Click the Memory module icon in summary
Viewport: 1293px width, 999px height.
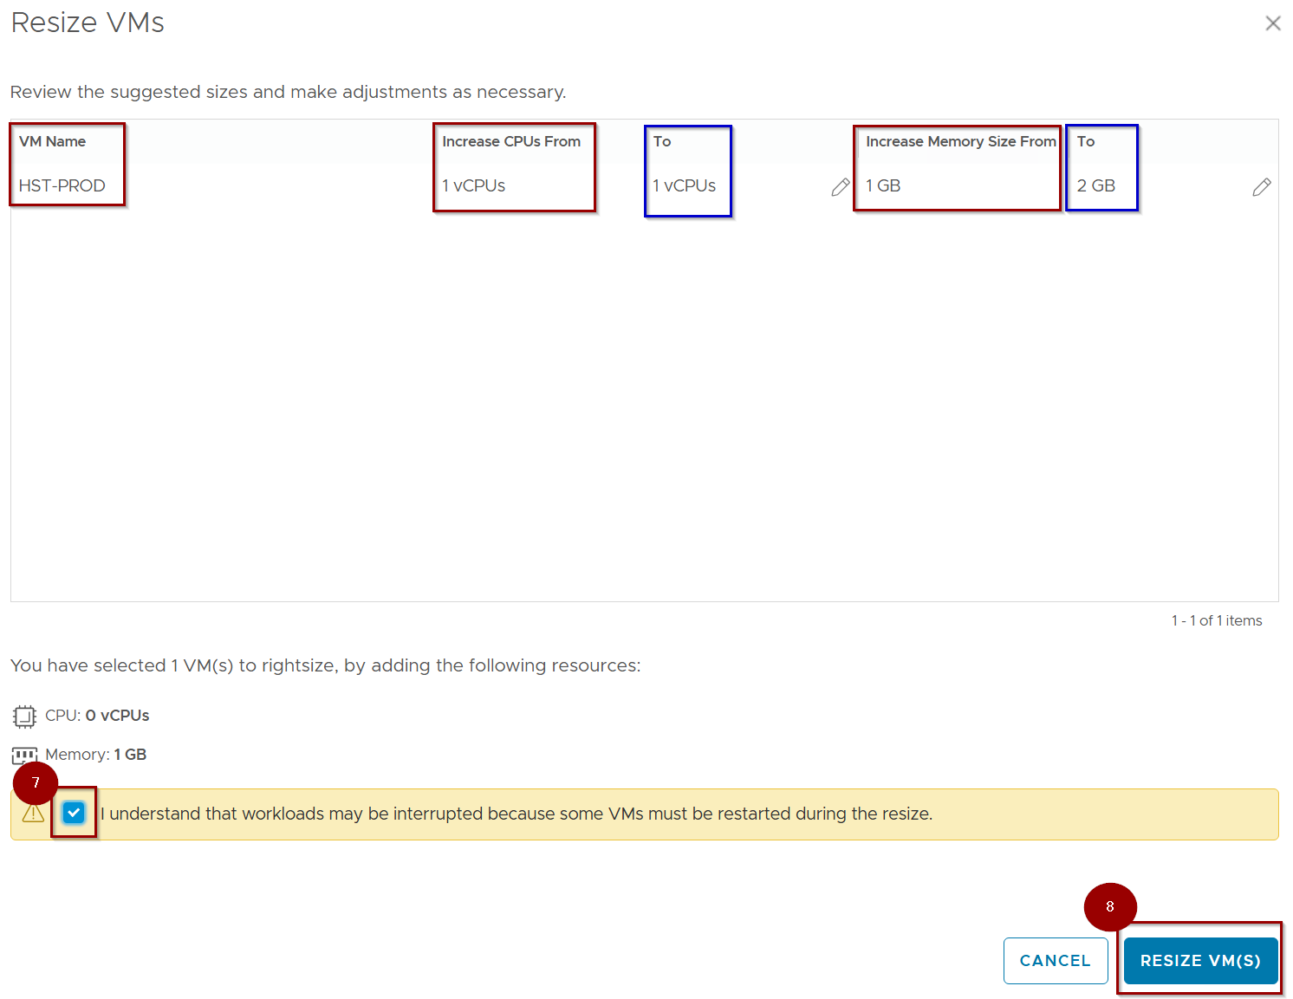point(24,755)
